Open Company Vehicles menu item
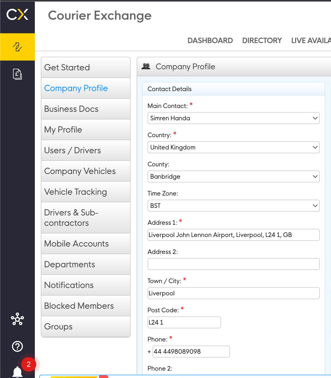This screenshot has width=331, height=378. 86,171
